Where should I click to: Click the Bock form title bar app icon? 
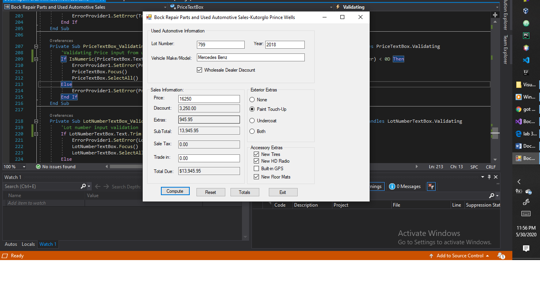(149, 17)
